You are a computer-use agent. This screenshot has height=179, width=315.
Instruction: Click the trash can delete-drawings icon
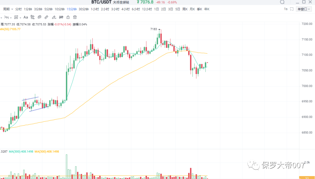click(75, 17)
